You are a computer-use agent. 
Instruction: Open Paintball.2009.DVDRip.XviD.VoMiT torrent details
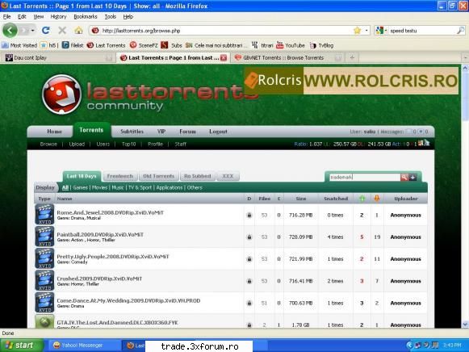point(100,234)
